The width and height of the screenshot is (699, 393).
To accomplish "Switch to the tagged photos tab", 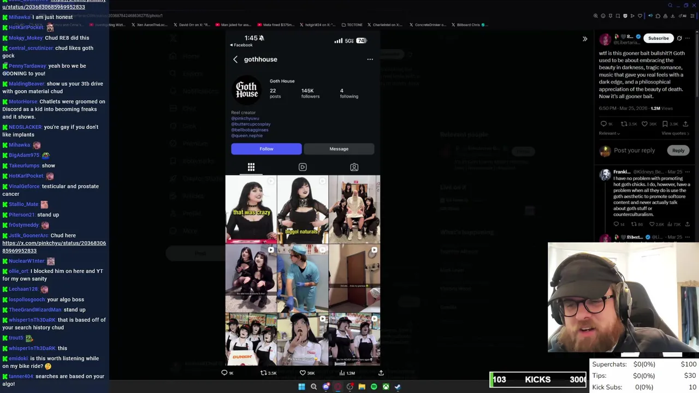I will coord(354,167).
